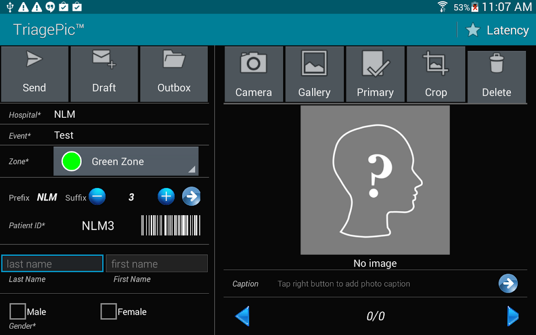Launch the Camera to take photo
Image resolution: width=536 pixels, height=335 pixels.
pos(254,74)
